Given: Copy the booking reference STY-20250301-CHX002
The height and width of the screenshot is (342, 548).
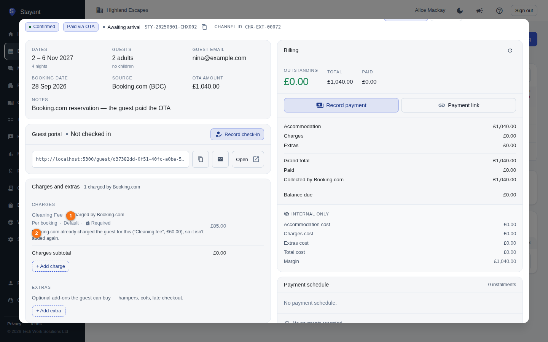Looking at the screenshot, I should [x=204, y=27].
